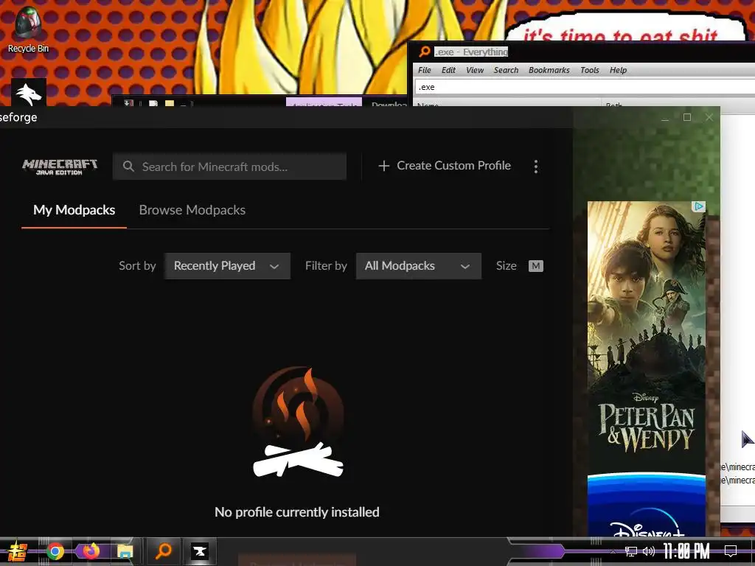
Task: Open the three-dot more options menu
Action: point(536,167)
